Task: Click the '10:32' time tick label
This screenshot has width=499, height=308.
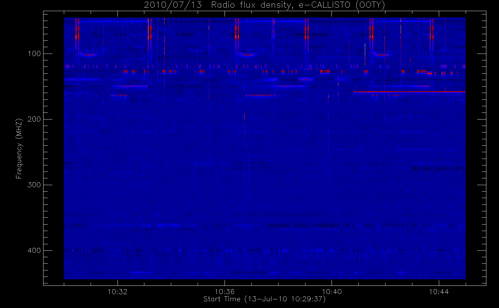Action: click(118, 292)
